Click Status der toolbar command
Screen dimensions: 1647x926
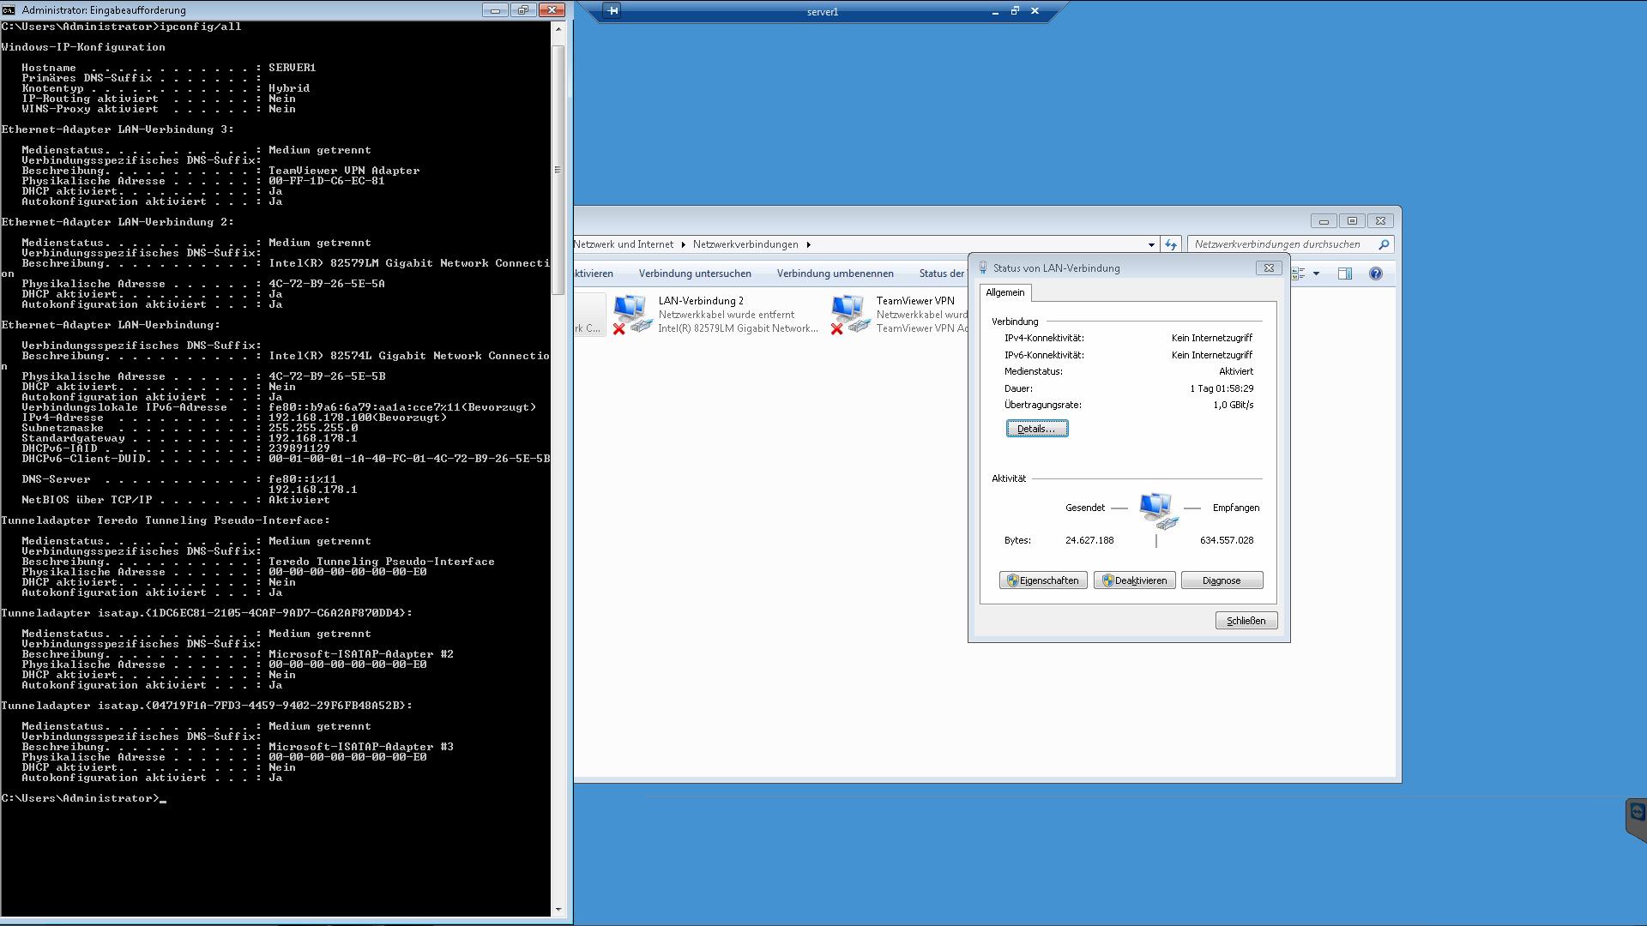pos(942,274)
